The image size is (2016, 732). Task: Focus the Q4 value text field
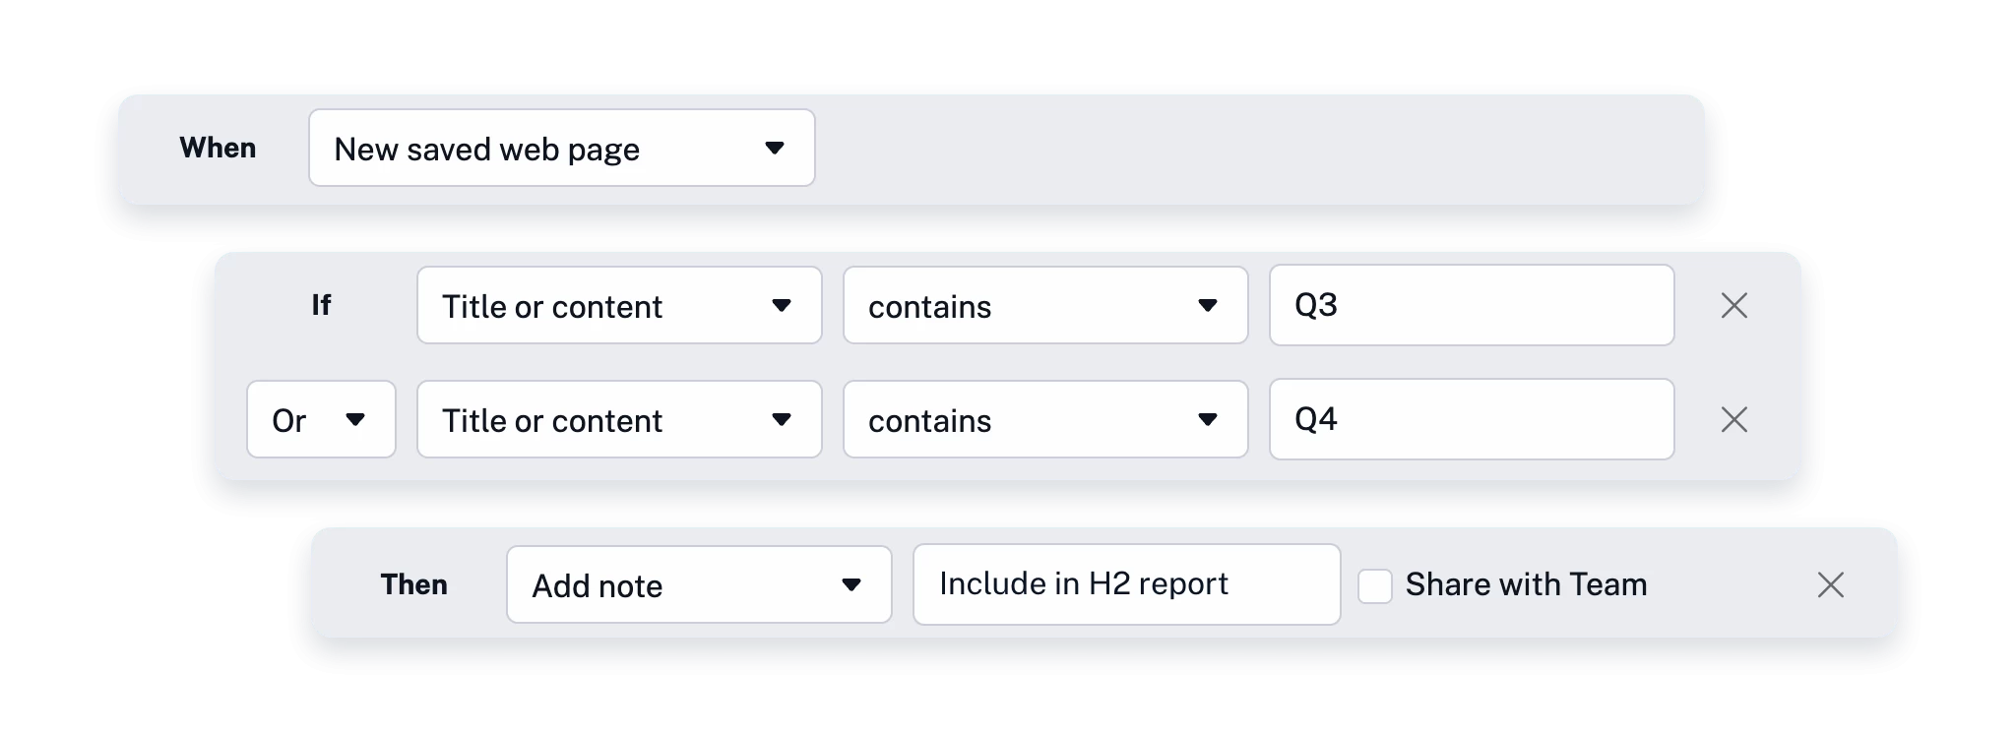[x=1471, y=420]
